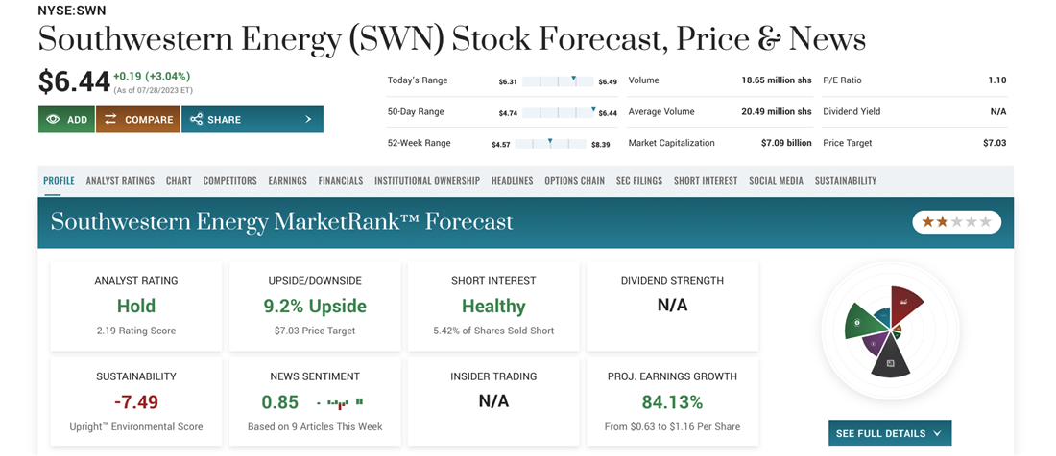Image resolution: width=1056 pixels, height=456 pixels.
Task: Click the eye icon on the Add button
Action: coord(53,120)
